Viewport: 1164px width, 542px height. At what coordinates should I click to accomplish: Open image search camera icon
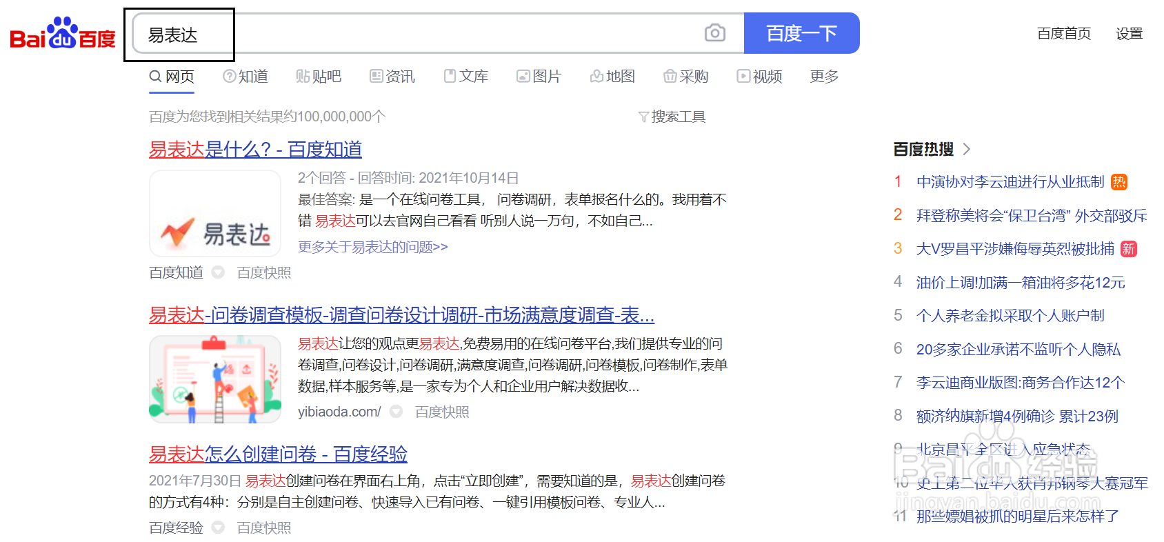click(x=715, y=33)
